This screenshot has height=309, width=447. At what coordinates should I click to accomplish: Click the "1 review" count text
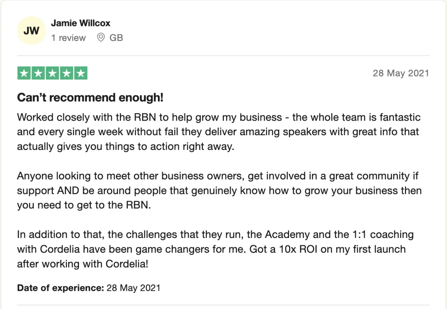[68, 38]
